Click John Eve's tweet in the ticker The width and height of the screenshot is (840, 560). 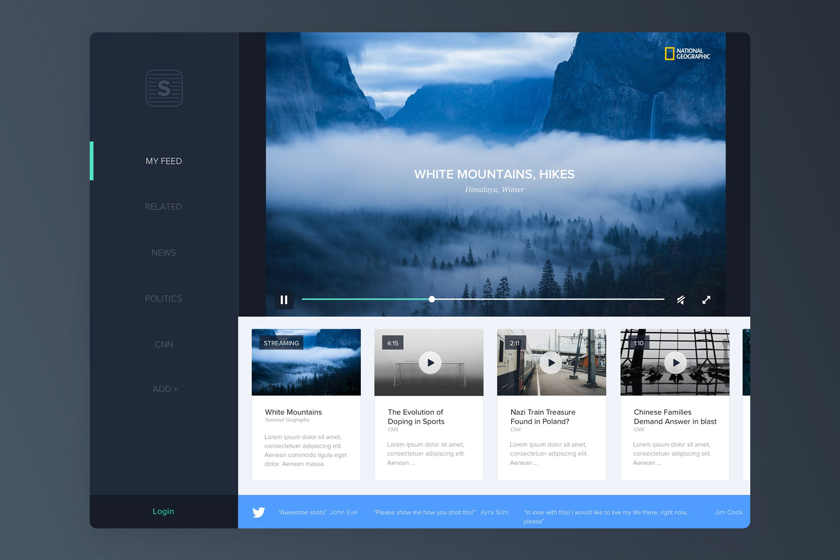[318, 512]
